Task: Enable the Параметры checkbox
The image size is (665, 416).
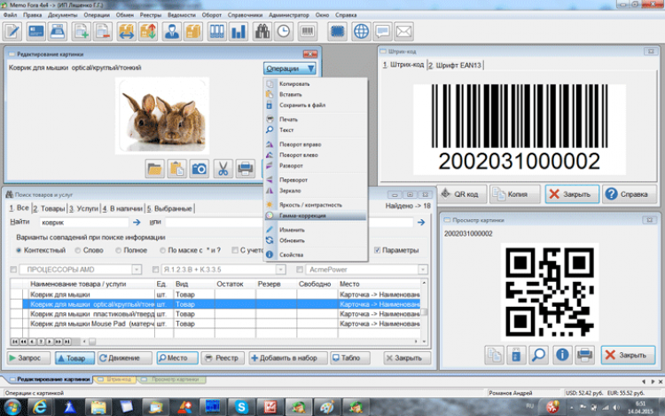Action: point(379,250)
